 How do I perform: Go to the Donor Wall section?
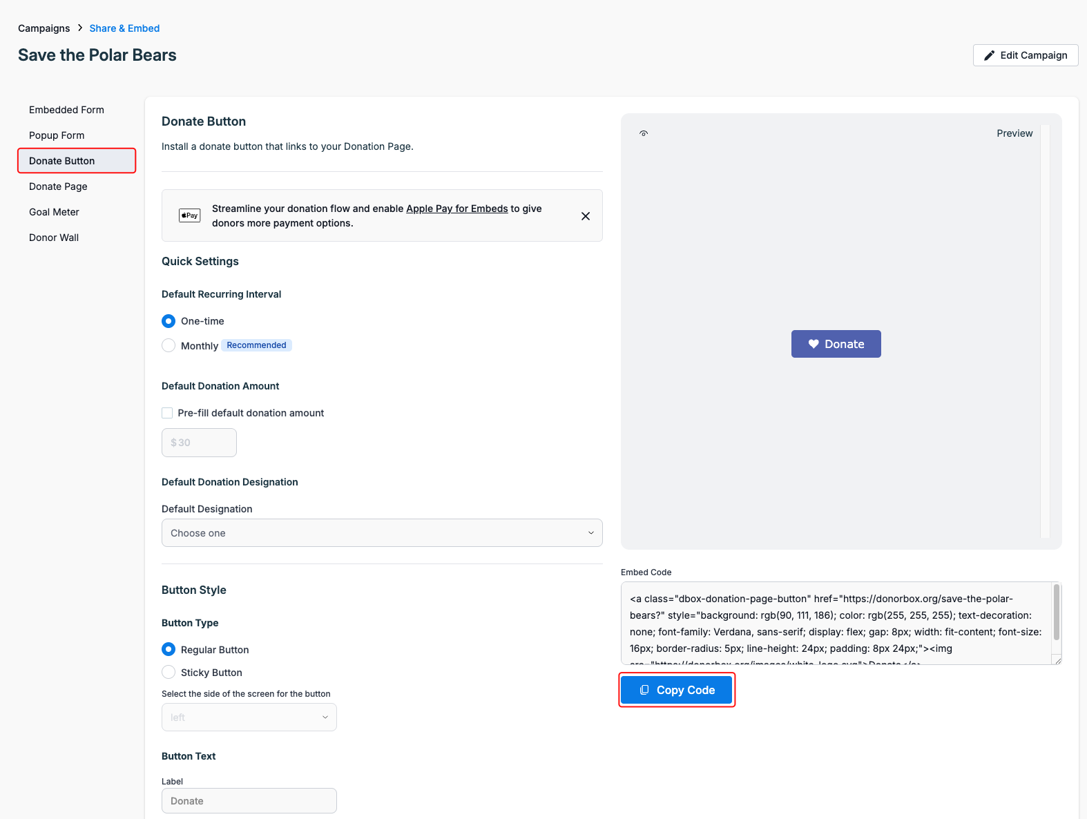(x=54, y=238)
